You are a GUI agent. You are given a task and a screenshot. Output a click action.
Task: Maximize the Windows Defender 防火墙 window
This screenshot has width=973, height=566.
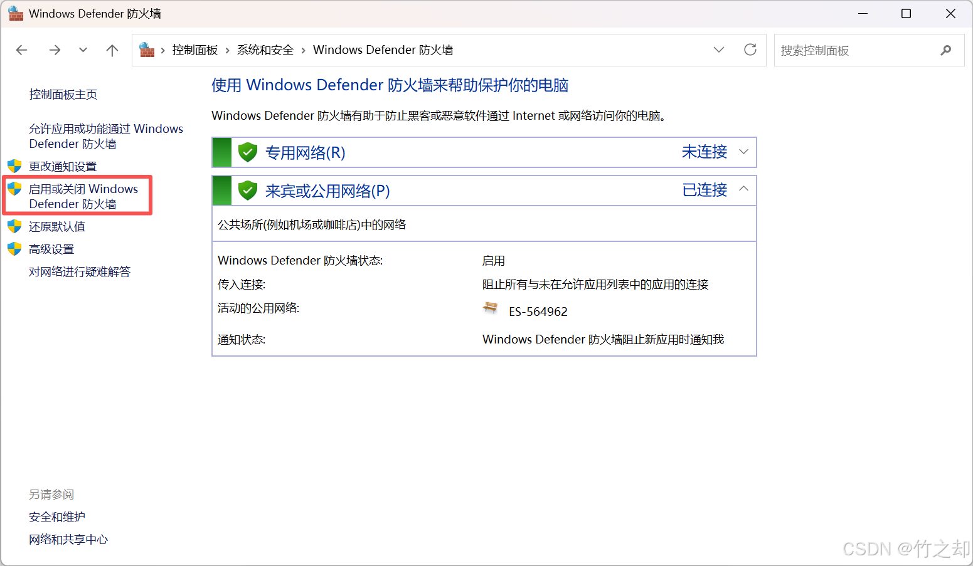coord(906,13)
